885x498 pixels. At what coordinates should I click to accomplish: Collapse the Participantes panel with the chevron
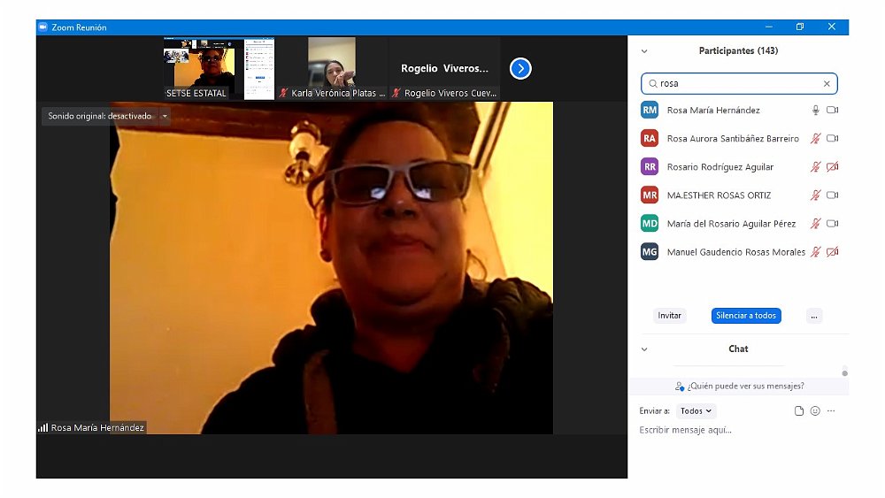[x=644, y=51]
